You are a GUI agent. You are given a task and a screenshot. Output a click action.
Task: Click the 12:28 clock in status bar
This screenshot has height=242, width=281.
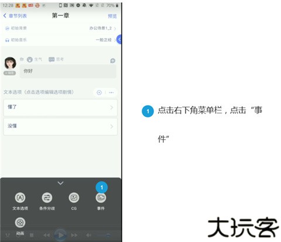click(x=8, y=5)
